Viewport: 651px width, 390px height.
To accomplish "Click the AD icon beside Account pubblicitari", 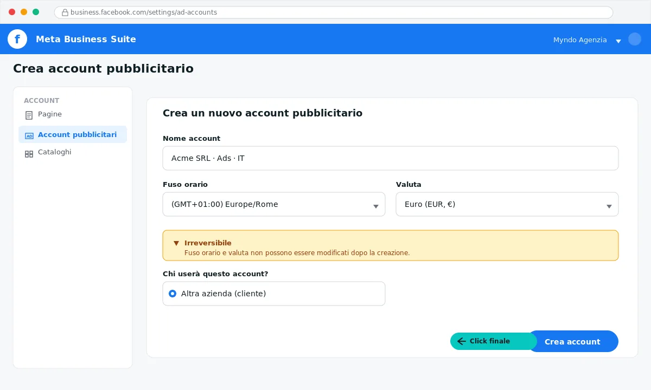I will pyautogui.click(x=29, y=135).
